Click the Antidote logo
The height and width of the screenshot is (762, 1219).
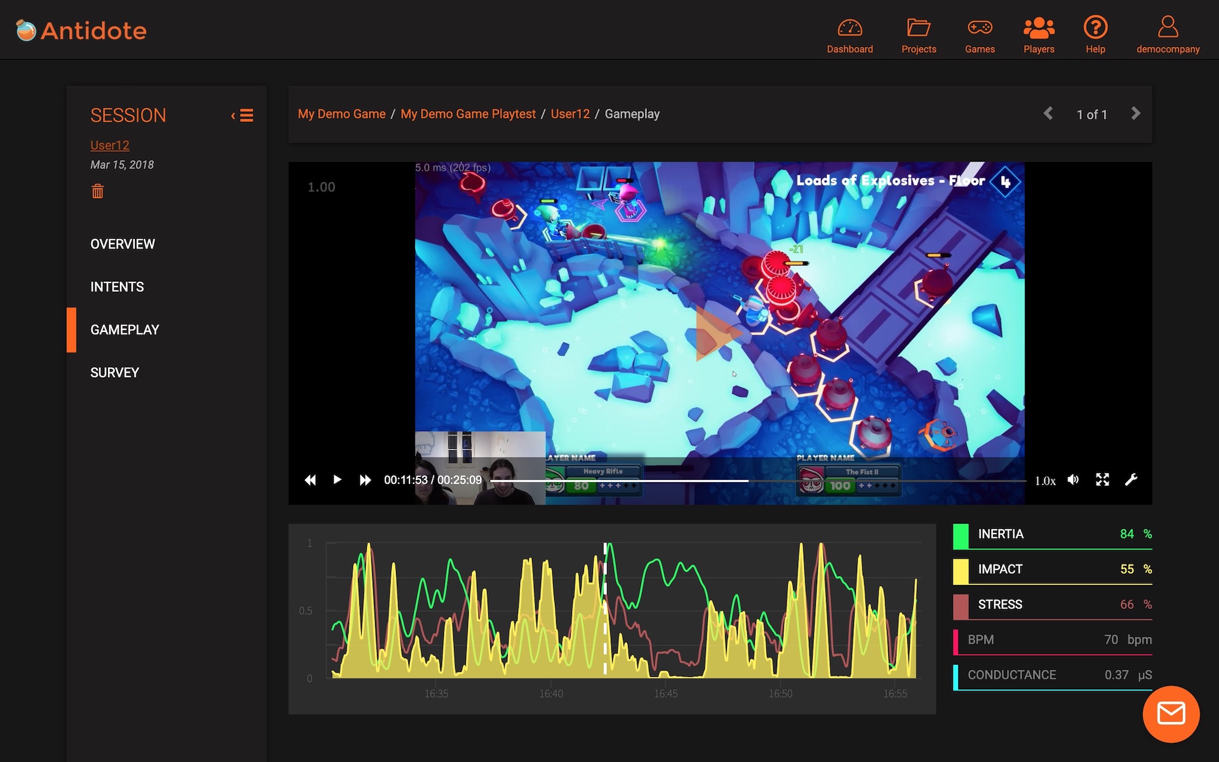pos(81,30)
